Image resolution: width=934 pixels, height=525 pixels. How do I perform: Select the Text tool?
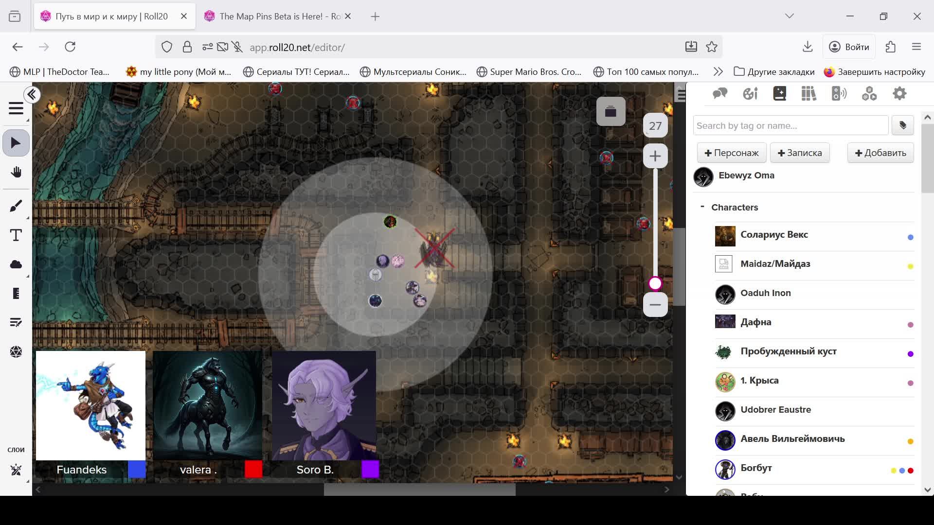[16, 235]
